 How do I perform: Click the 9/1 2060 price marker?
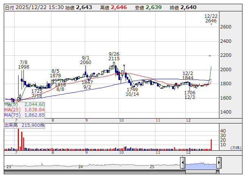85,60
